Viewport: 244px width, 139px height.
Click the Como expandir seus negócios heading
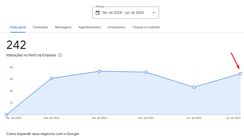pos(42,134)
